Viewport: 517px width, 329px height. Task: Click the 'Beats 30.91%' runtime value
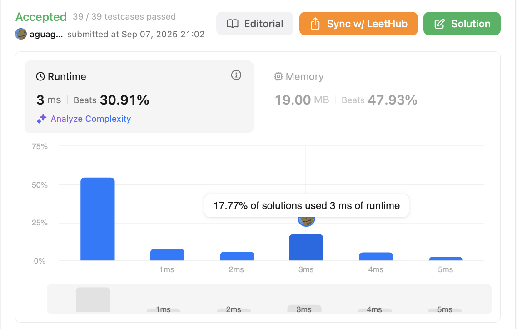(x=111, y=100)
